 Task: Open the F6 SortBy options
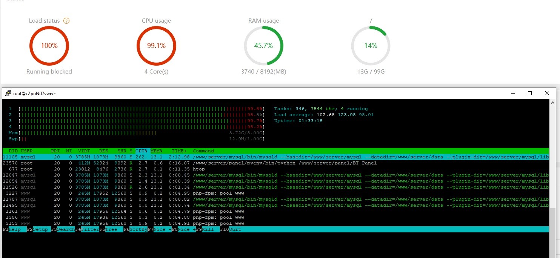pyautogui.click(x=138, y=229)
